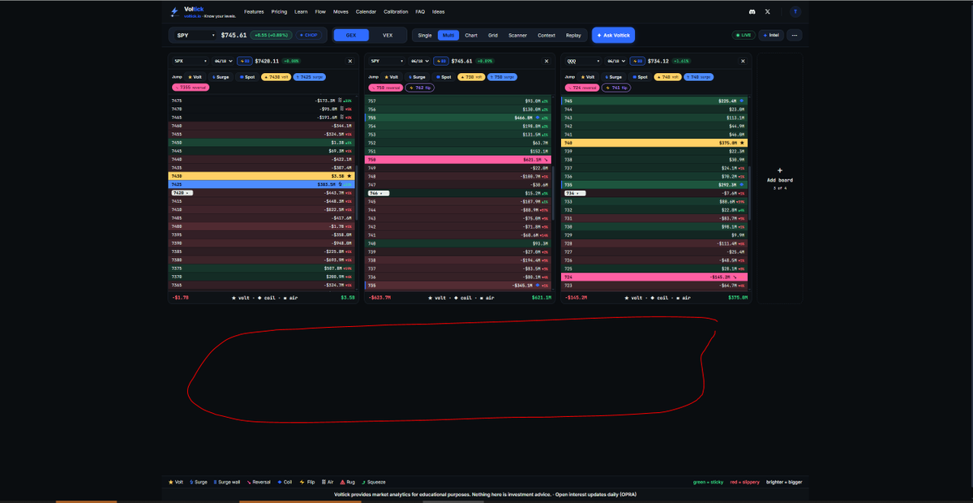Open the X social icon

(x=767, y=12)
